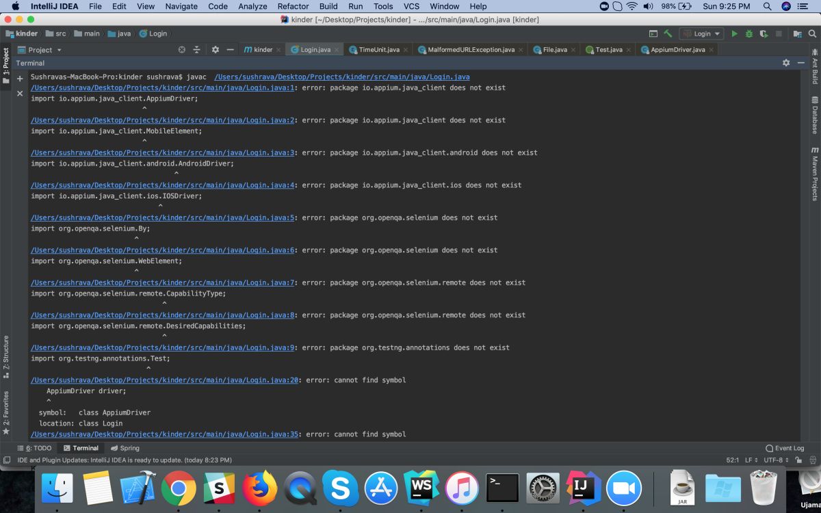
Task: Open the Build menu
Action: (x=328, y=6)
